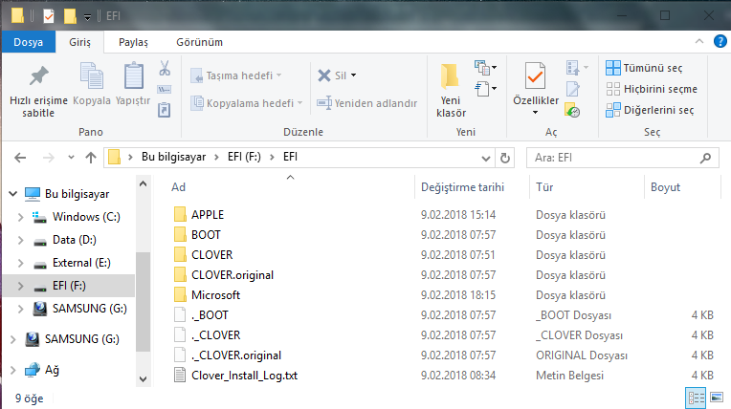Screen dimensions: 731x409
Task: Switch to the Paylaş tab
Action: 133,42
